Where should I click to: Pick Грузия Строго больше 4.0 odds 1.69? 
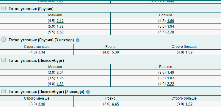(189, 53)
